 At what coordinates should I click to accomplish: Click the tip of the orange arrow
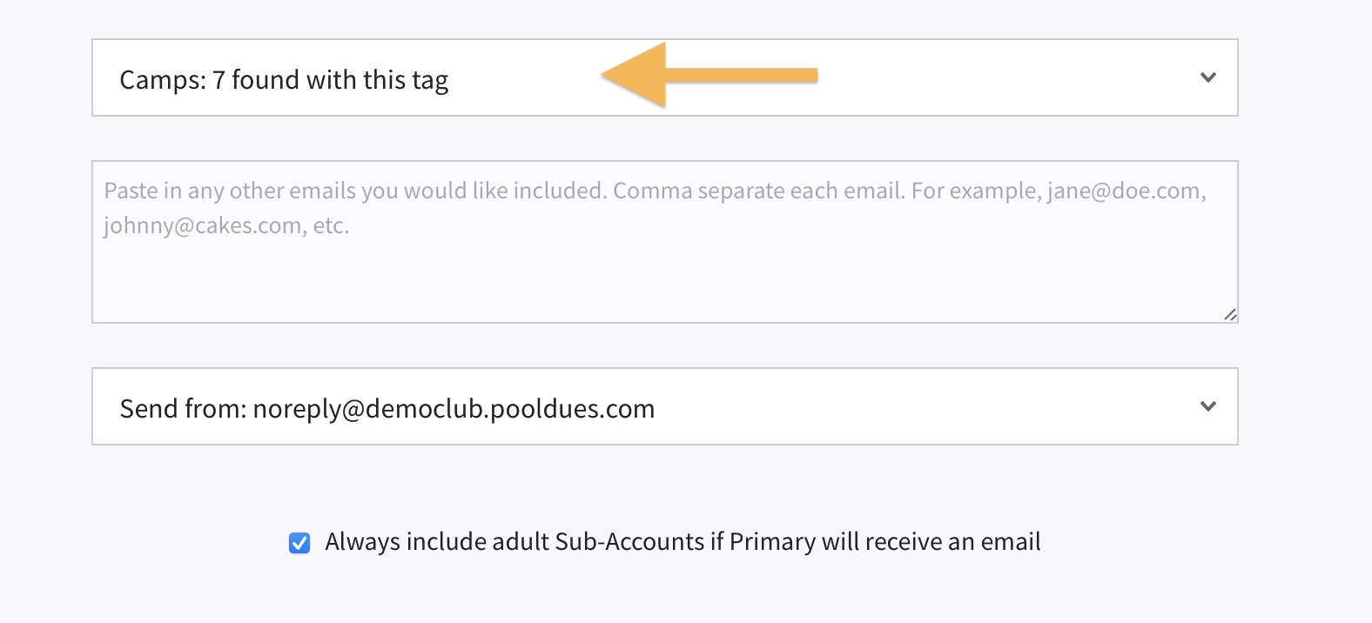(x=607, y=76)
